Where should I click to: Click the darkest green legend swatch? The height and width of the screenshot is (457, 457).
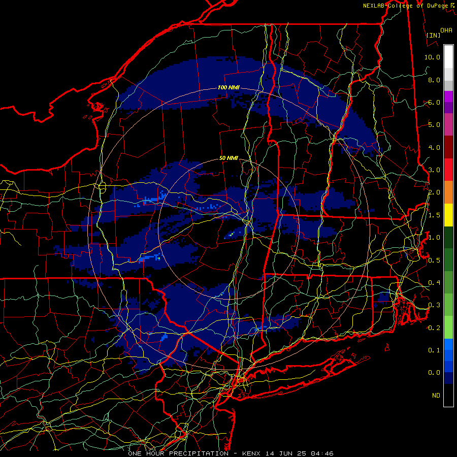click(x=448, y=237)
